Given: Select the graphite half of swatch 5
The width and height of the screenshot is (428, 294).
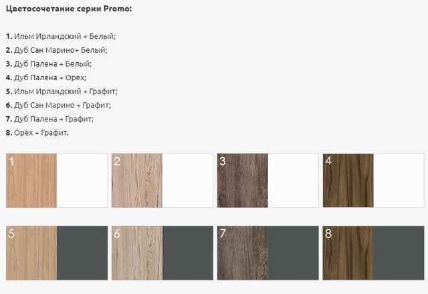Looking at the screenshot, I should click(x=82, y=253).
